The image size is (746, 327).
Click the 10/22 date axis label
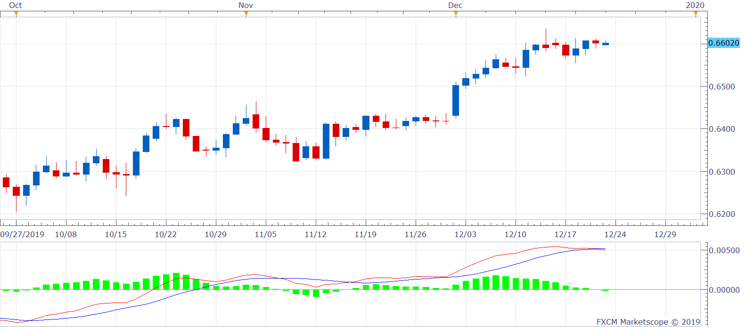tap(166, 234)
